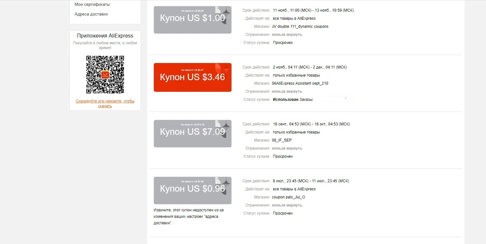Click the AliExpress app QR code

(x=105, y=75)
